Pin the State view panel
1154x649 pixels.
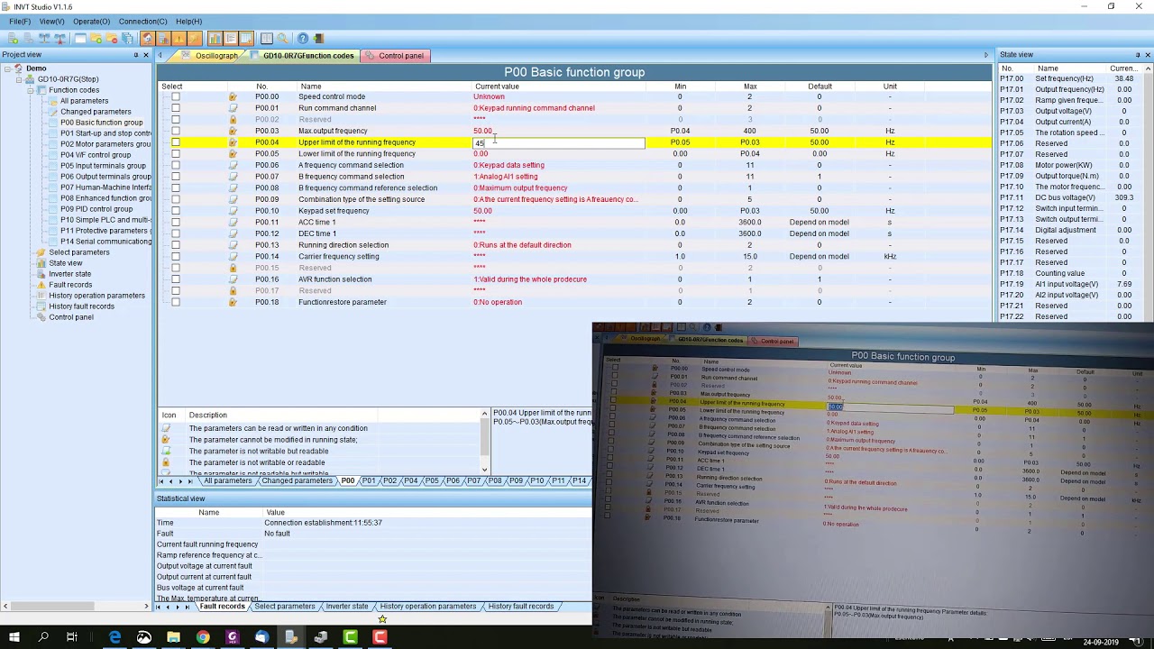point(1136,55)
